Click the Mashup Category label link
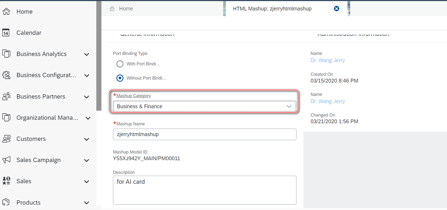 point(134,96)
